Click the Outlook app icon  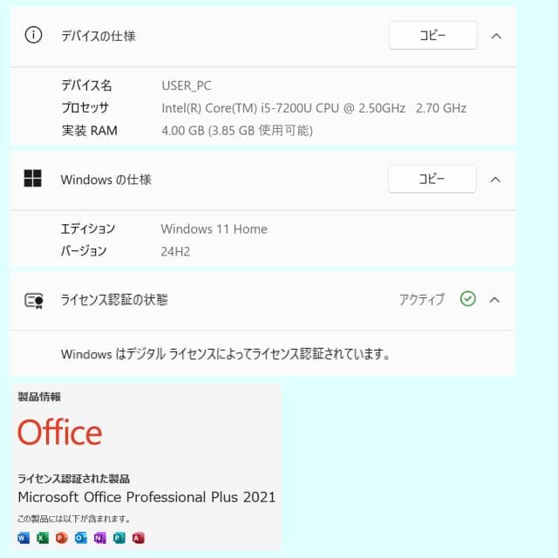81,538
